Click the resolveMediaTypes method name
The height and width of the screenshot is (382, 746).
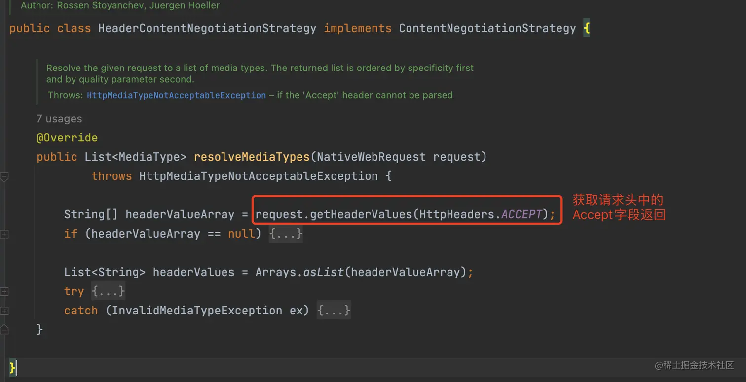point(252,157)
